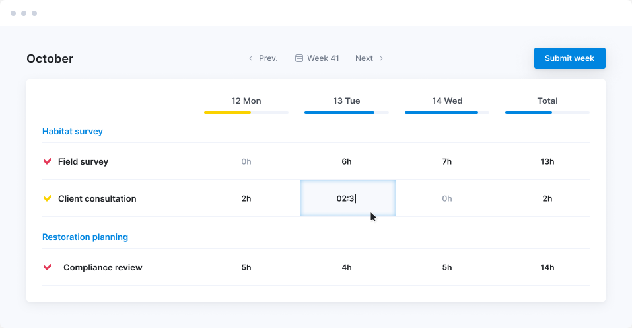
Task: Click the active 02:3 time input field
Action: click(347, 198)
